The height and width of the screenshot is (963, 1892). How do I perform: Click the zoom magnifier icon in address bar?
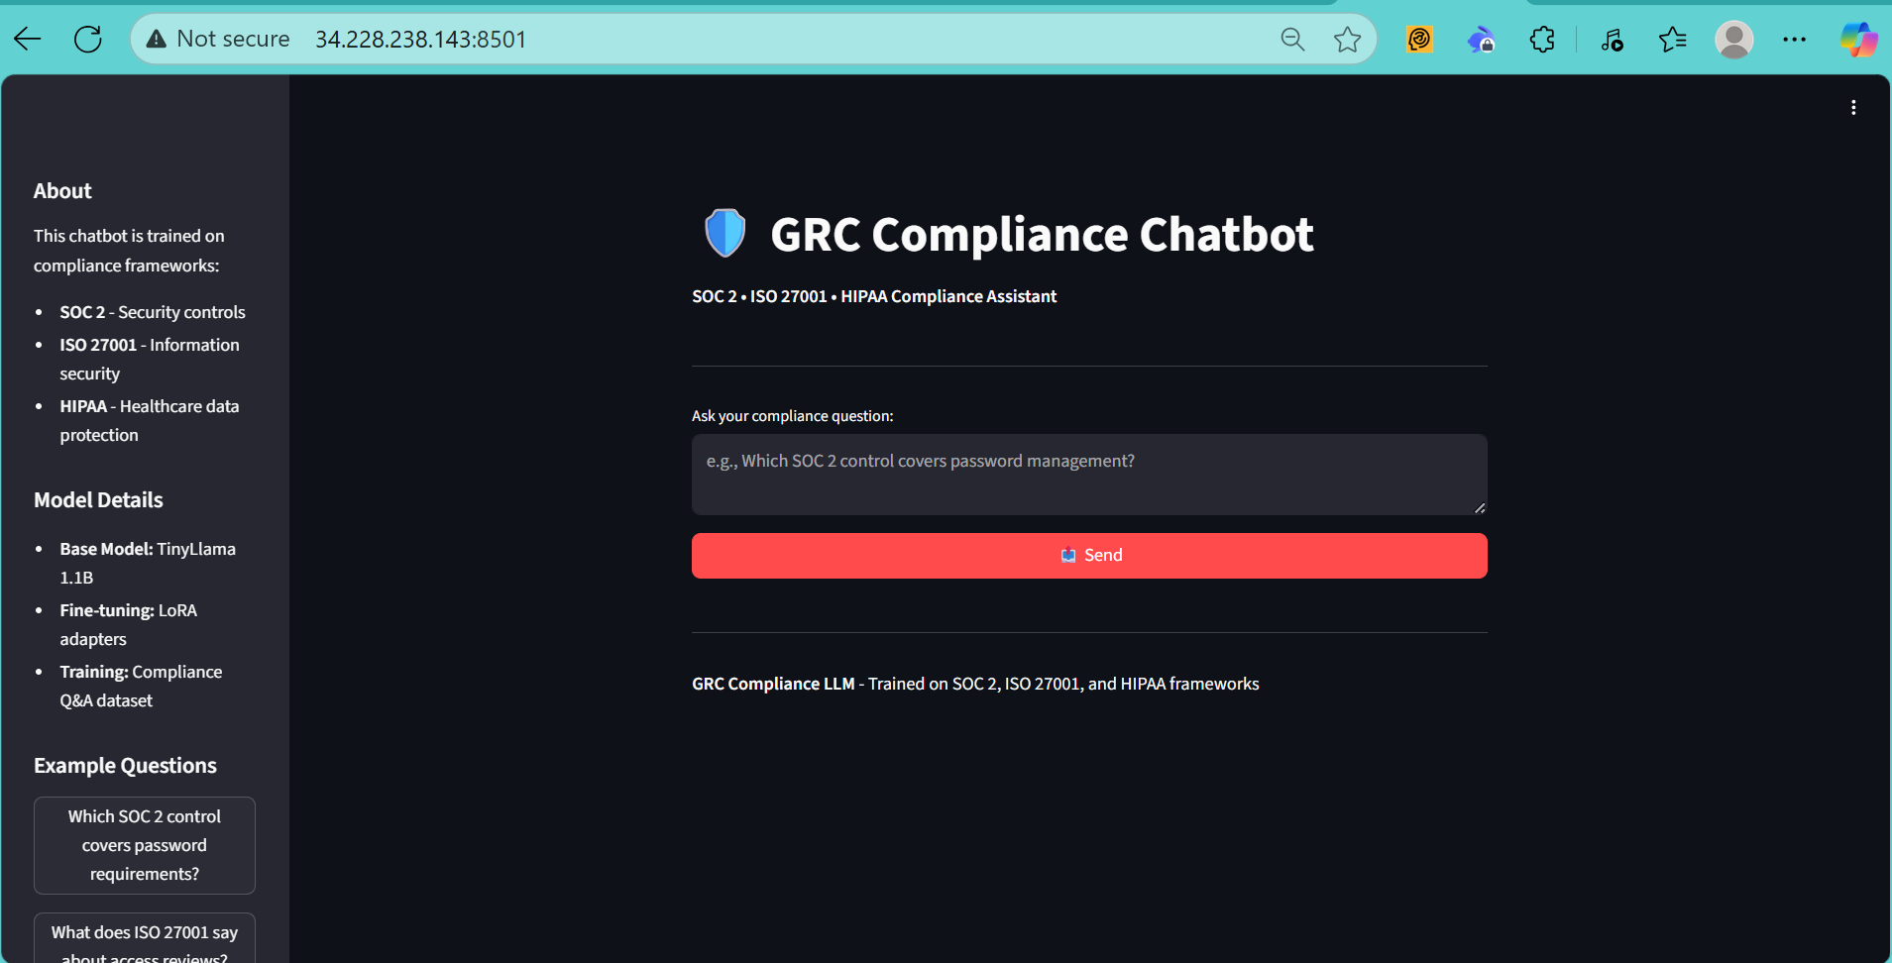click(1291, 39)
